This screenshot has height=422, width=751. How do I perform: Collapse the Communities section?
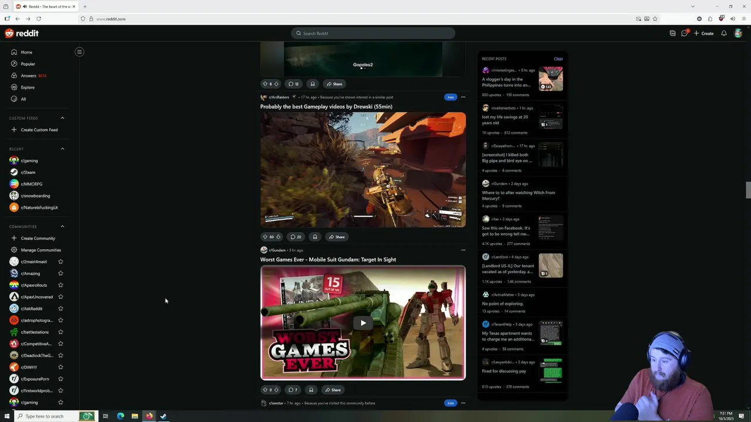pos(62,227)
